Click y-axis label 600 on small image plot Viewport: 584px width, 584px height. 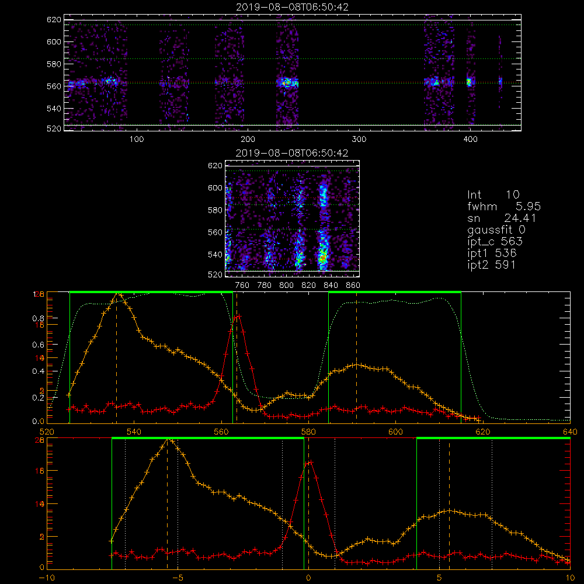coord(215,187)
